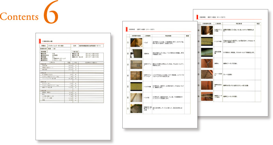Click the circled ① row number
The width and height of the screenshot is (273, 145).
(x=128, y=43)
